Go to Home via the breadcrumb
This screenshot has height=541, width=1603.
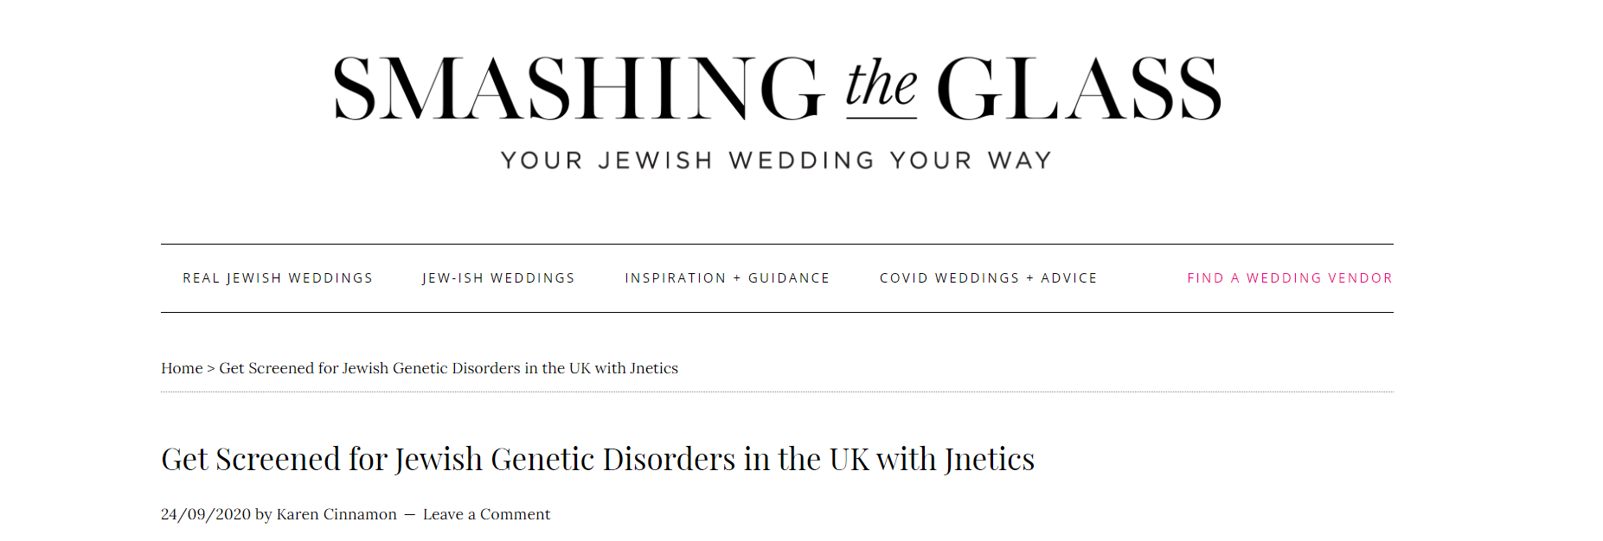[182, 368]
